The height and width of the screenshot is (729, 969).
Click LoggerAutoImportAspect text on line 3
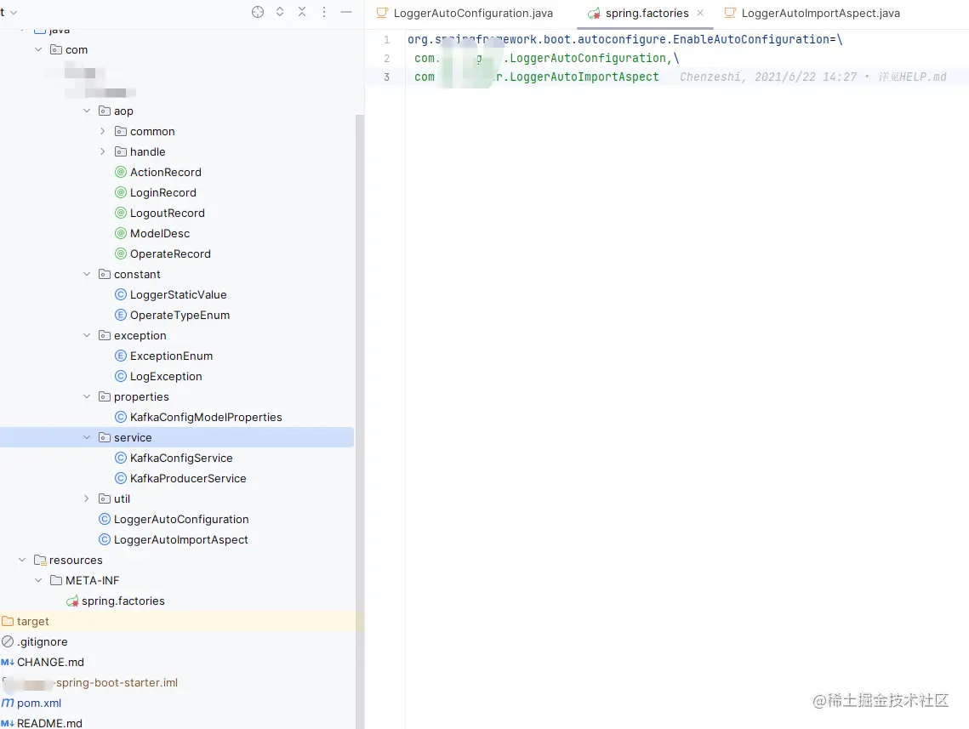pyautogui.click(x=584, y=77)
